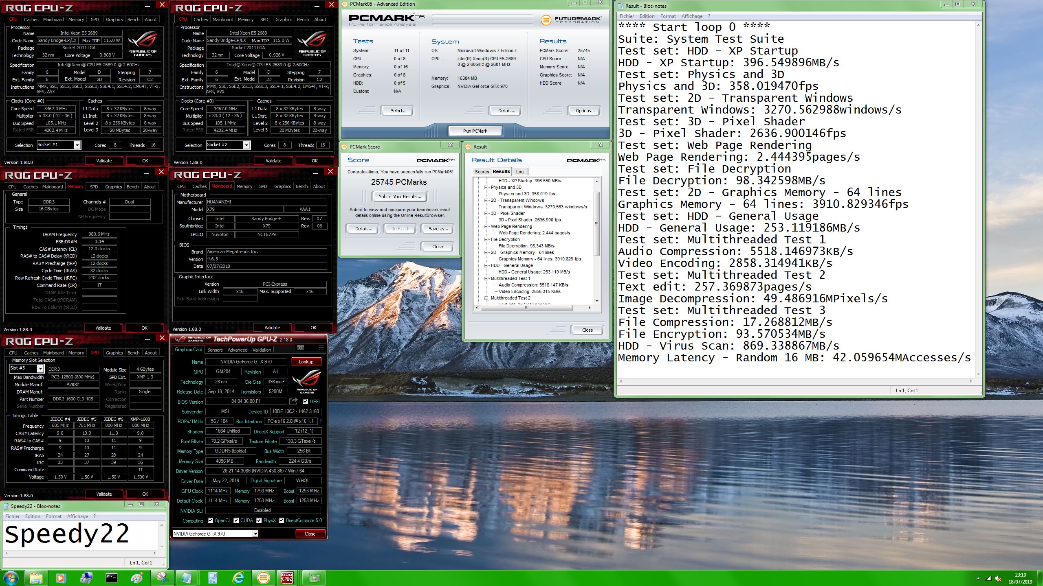
Task: Click Save as in PCMark Score window
Action: pos(438,229)
